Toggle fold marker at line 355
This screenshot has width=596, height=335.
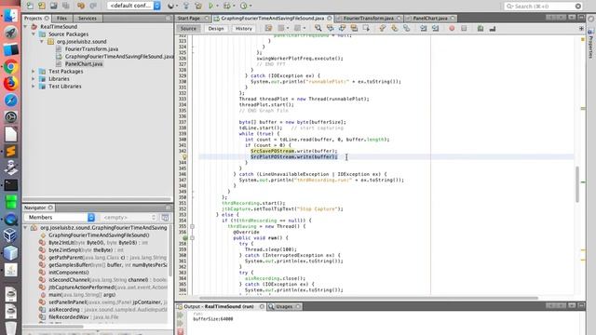pos(193,226)
